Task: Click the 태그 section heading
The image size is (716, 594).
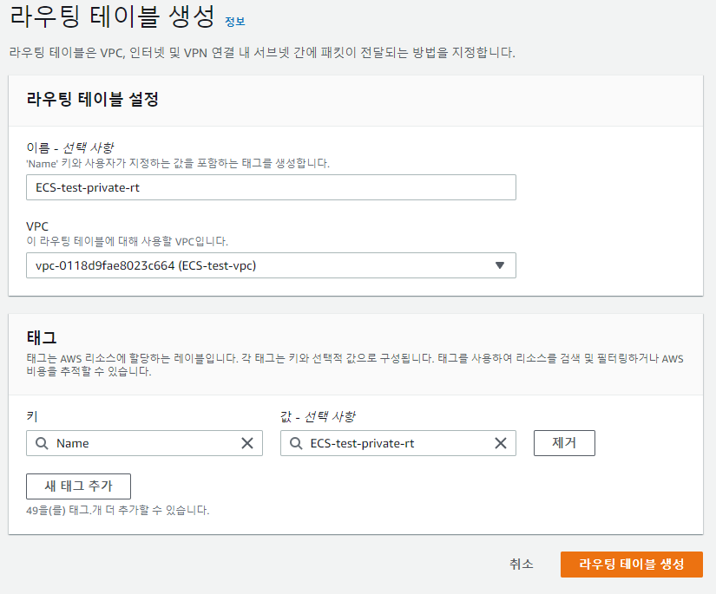Action: click(42, 337)
